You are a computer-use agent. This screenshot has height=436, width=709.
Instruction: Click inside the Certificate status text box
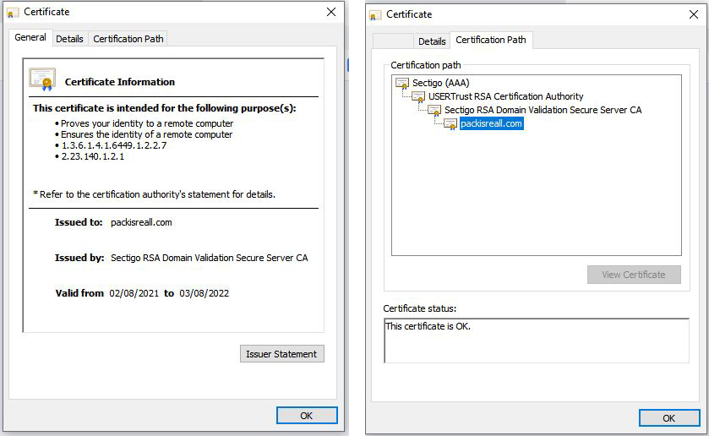[x=537, y=341]
